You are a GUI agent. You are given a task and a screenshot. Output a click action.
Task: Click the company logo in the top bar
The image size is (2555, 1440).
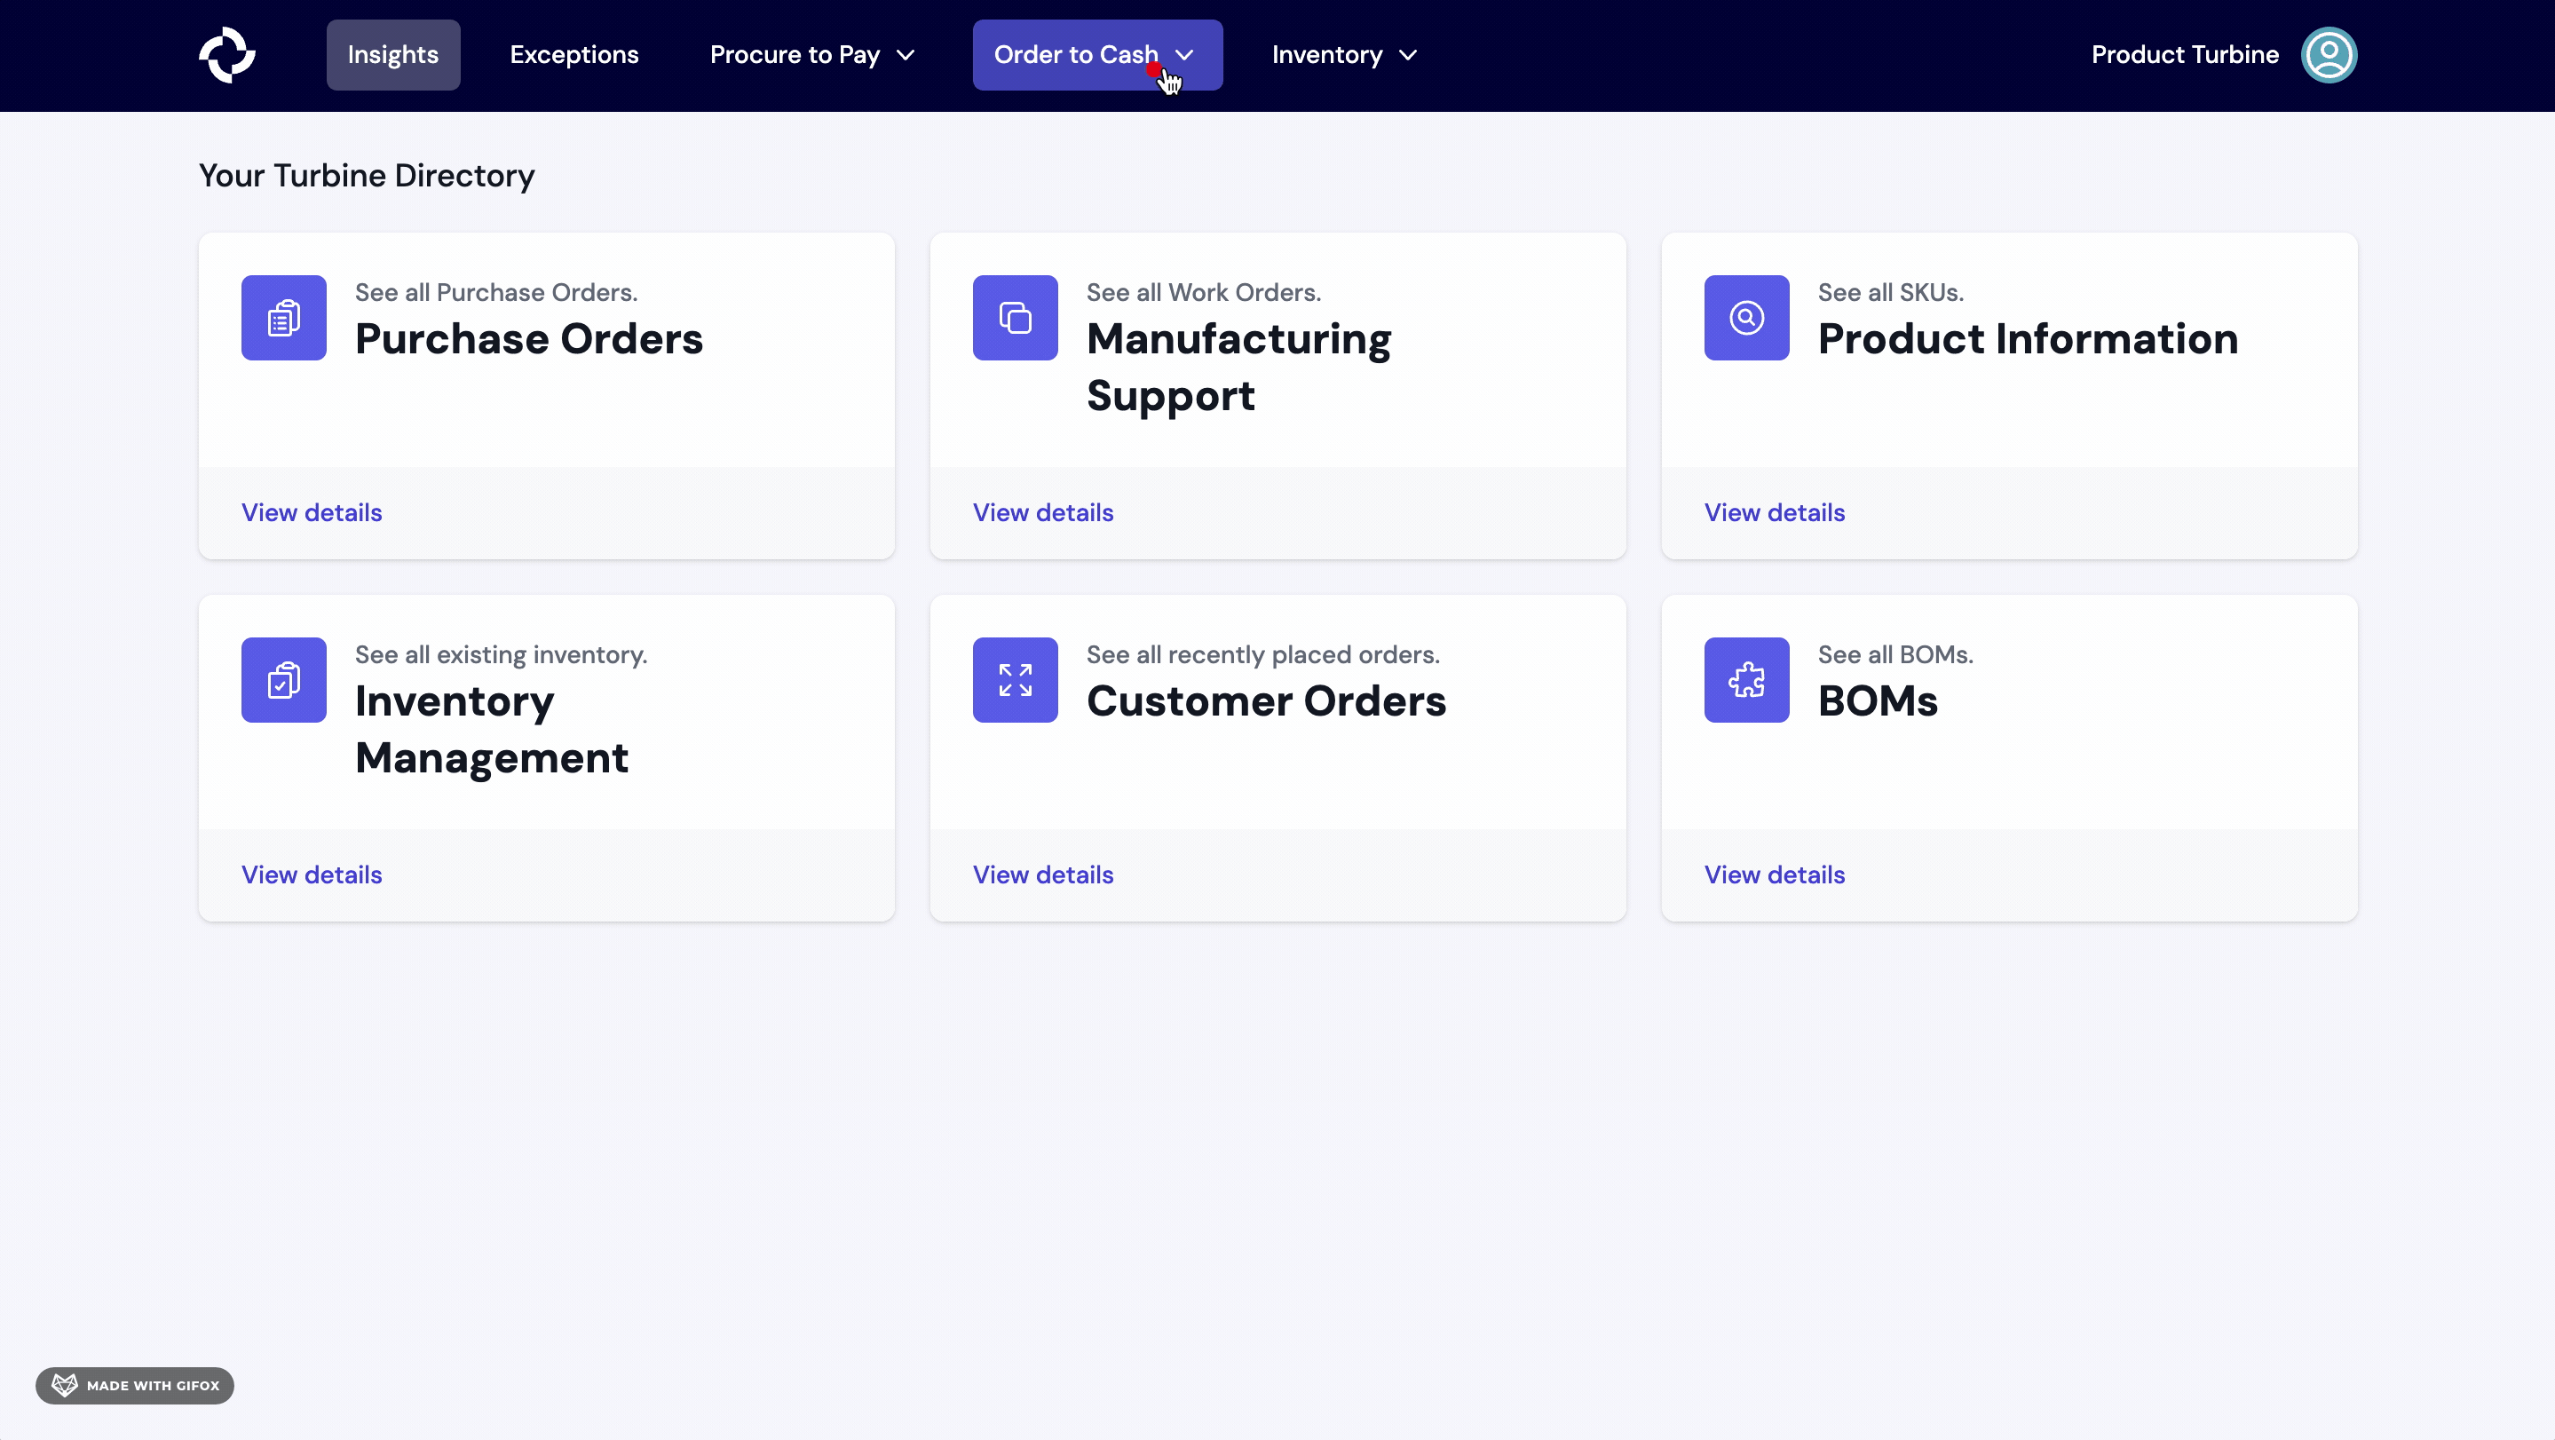tap(226, 54)
